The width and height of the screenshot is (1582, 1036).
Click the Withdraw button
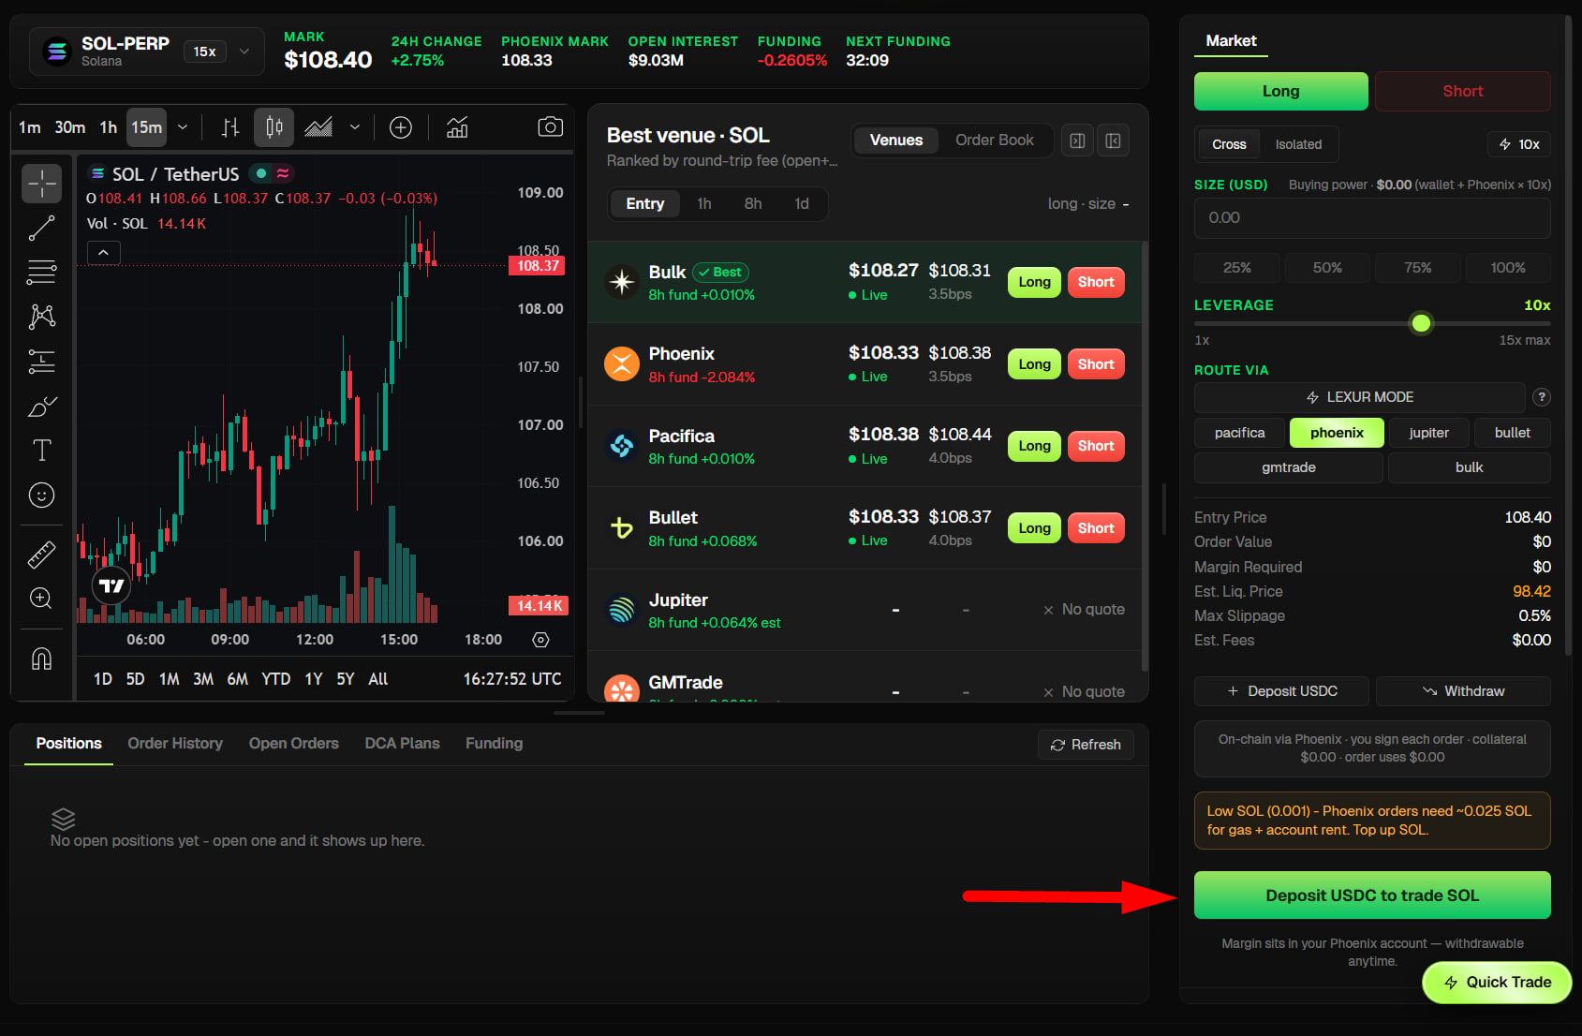(1463, 691)
